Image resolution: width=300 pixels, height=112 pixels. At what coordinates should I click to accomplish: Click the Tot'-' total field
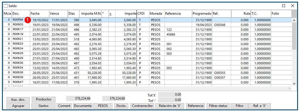170,100
